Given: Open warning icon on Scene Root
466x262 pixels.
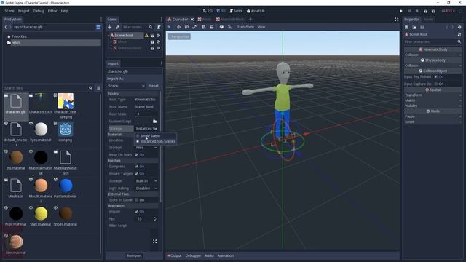Looking at the screenshot, I should pos(146,36).
